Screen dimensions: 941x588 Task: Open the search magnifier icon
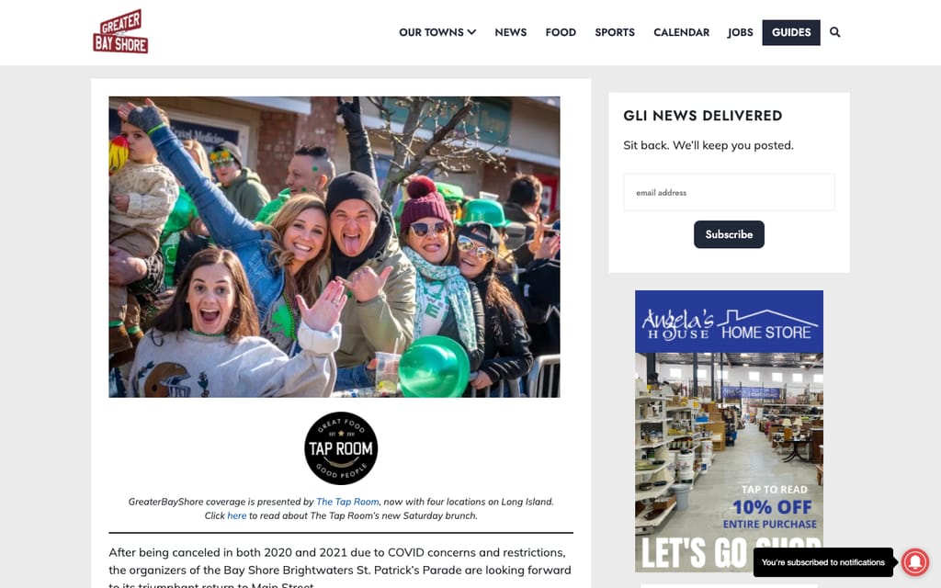[834, 32]
